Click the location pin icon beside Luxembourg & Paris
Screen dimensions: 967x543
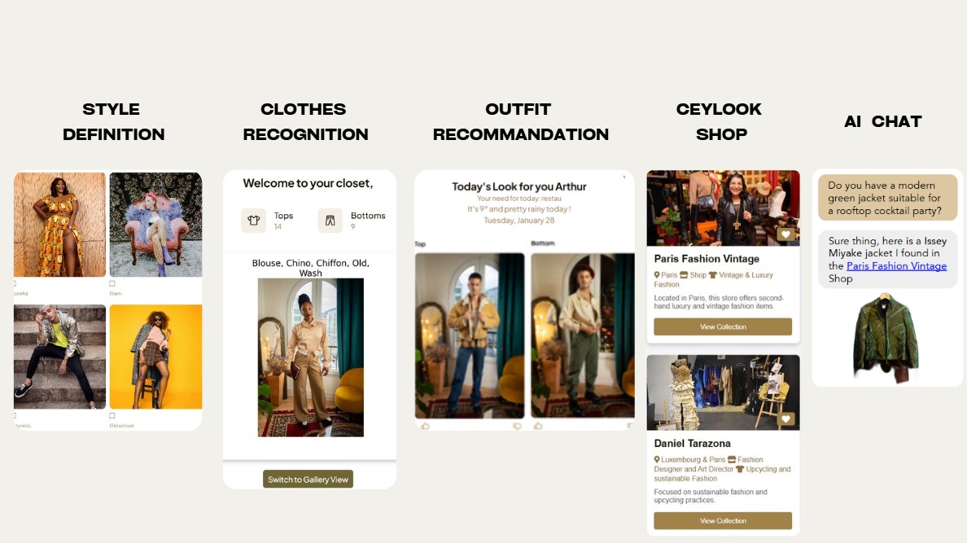point(657,460)
